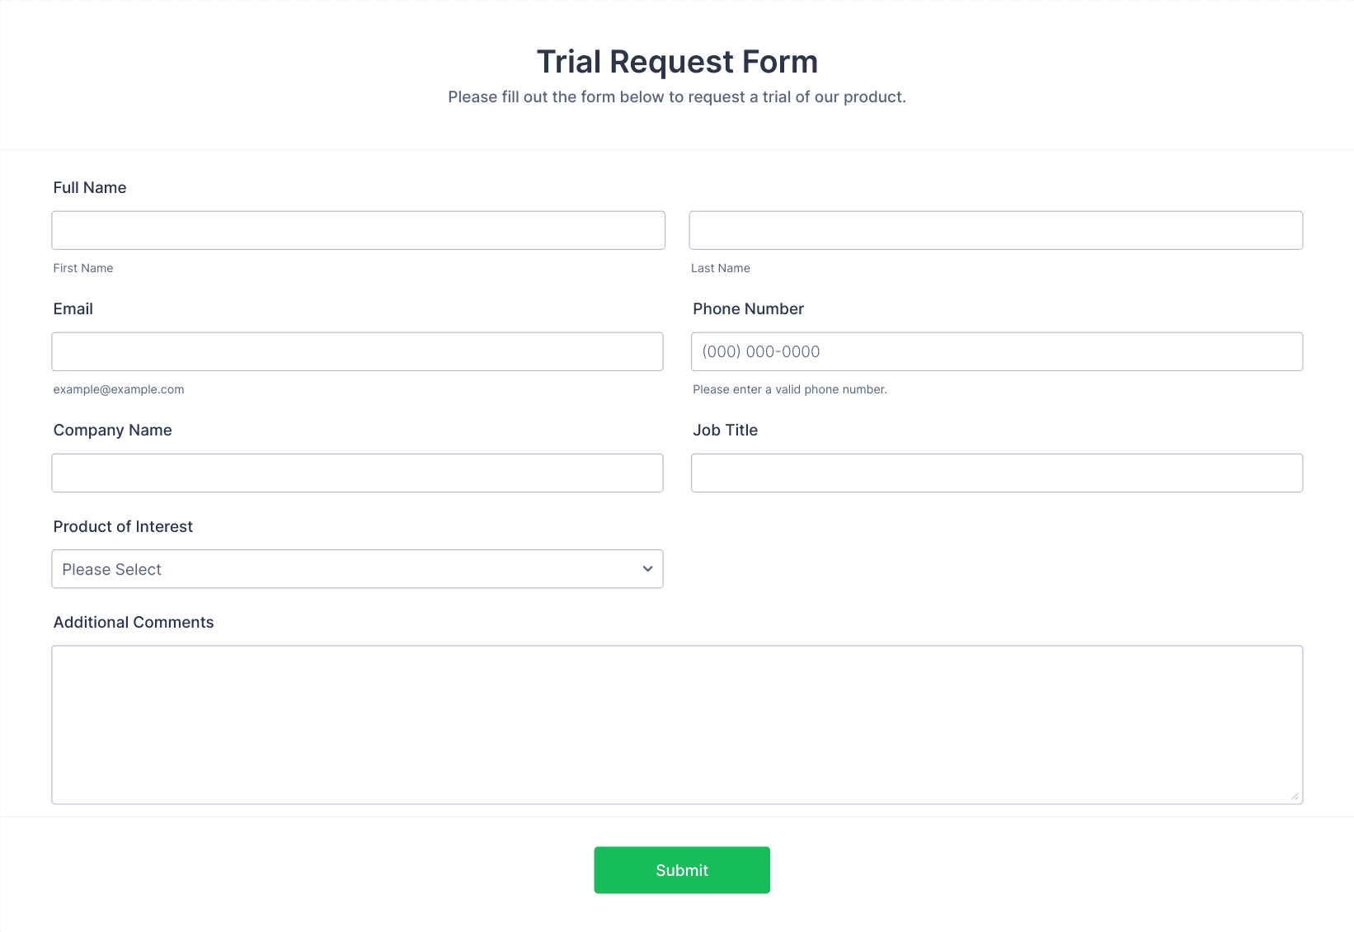
Task: Click the Product of Interest label
Action: click(x=123, y=527)
